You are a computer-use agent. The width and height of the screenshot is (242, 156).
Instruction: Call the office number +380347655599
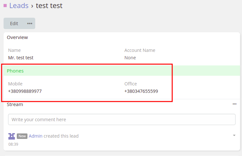coord(141,91)
